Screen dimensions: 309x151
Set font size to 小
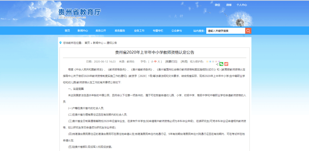152,61
